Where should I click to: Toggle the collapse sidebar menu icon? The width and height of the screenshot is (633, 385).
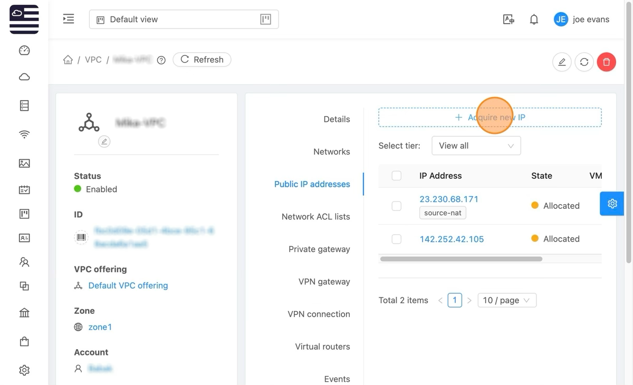69,20
